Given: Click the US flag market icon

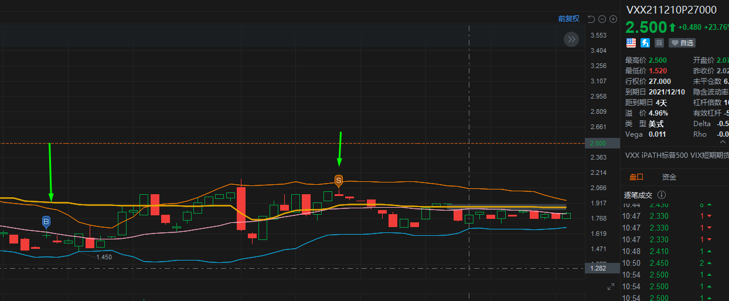Looking at the screenshot, I should pos(631,43).
